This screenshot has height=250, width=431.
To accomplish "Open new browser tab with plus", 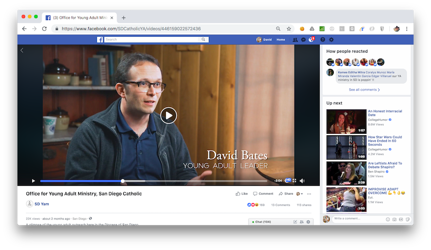I will tap(124, 18).
